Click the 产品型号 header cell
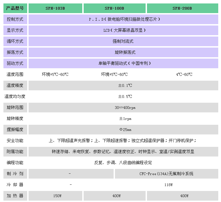The width and height of the screenshot is (221, 202). pos(15,8)
